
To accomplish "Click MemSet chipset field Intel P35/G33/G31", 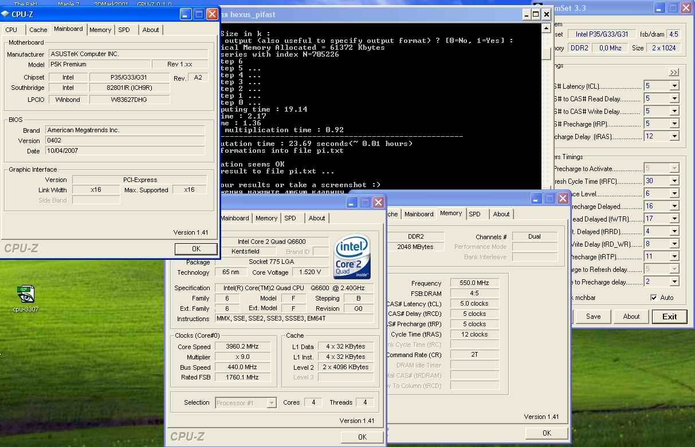I will pos(602,34).
